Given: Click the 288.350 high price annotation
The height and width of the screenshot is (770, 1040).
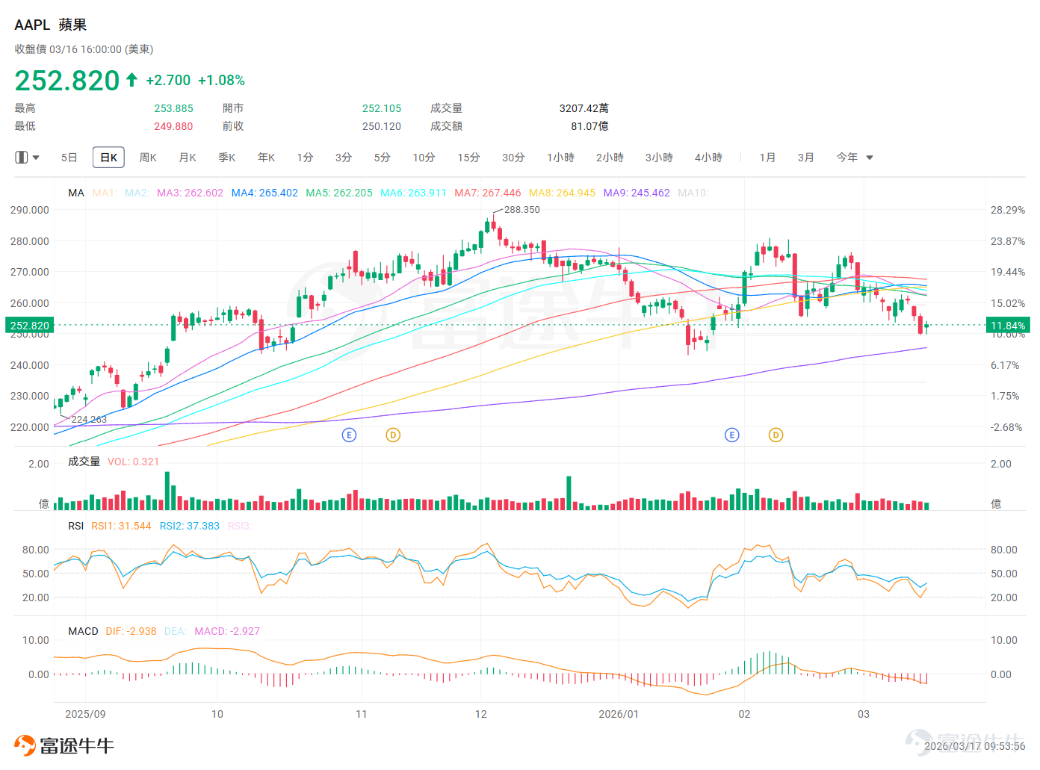Looking at the screenshot, I should [x=521, y=210].
